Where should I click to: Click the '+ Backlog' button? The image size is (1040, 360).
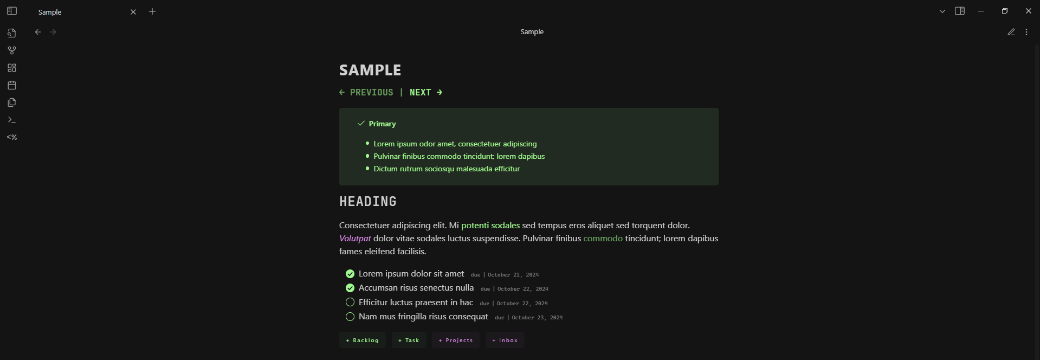(363, 340)
